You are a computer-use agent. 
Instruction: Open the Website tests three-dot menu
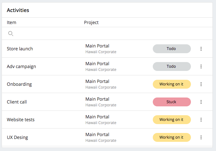point(201,120)
